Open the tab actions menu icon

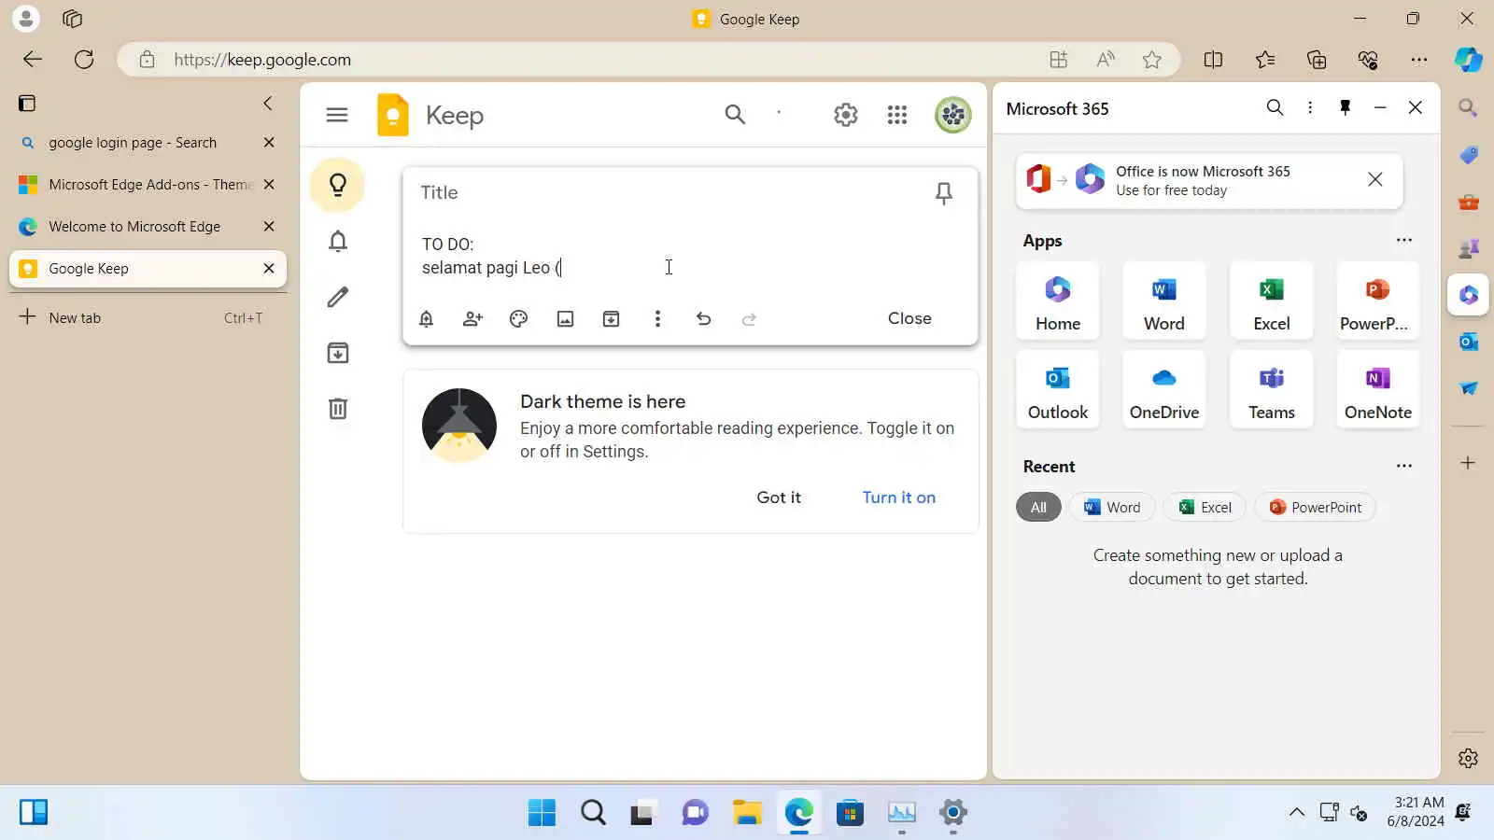pyautogui.click(x=27, y=103)
